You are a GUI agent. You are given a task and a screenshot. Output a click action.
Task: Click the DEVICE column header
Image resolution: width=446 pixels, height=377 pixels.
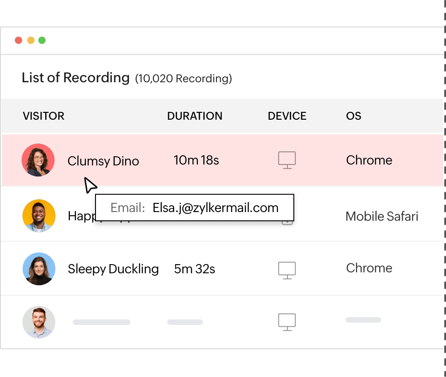pyautogui.click(x=287, y=116)
